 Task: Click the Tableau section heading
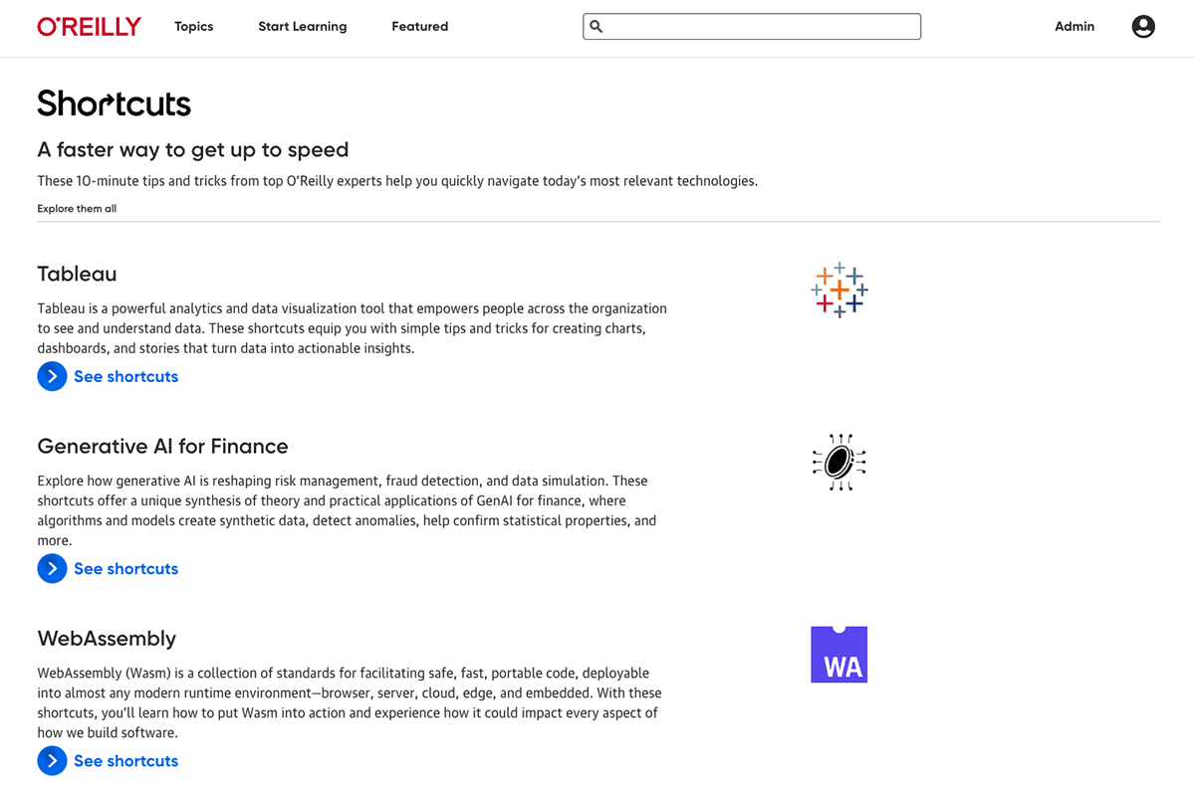pyautogui.click(x=78, y=274)
